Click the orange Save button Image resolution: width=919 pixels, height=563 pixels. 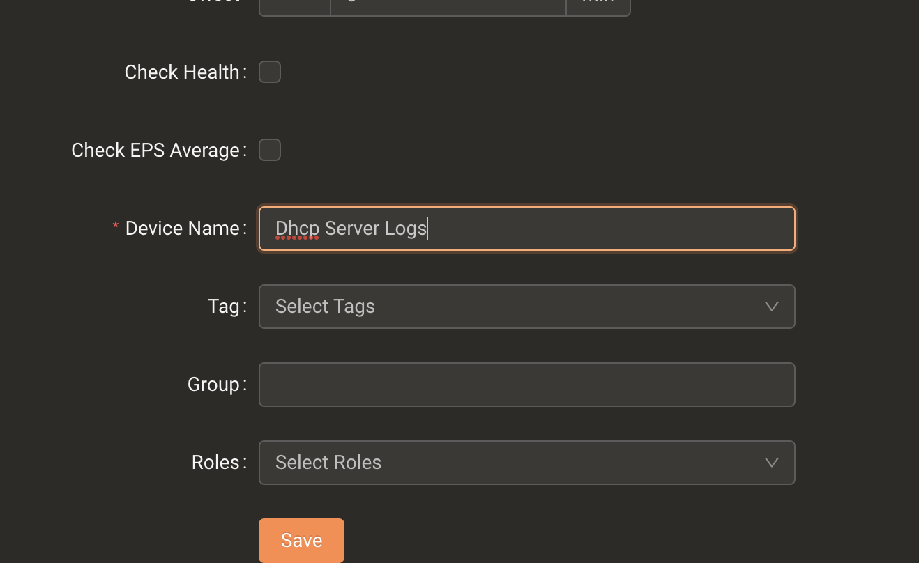point(301,541)
